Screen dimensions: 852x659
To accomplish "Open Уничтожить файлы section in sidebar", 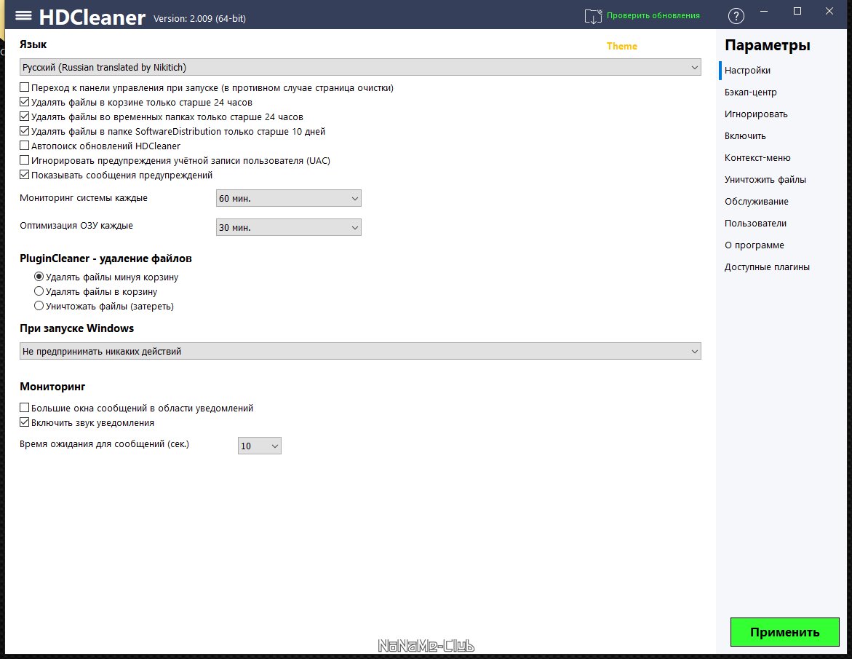I will coord(765,180).
